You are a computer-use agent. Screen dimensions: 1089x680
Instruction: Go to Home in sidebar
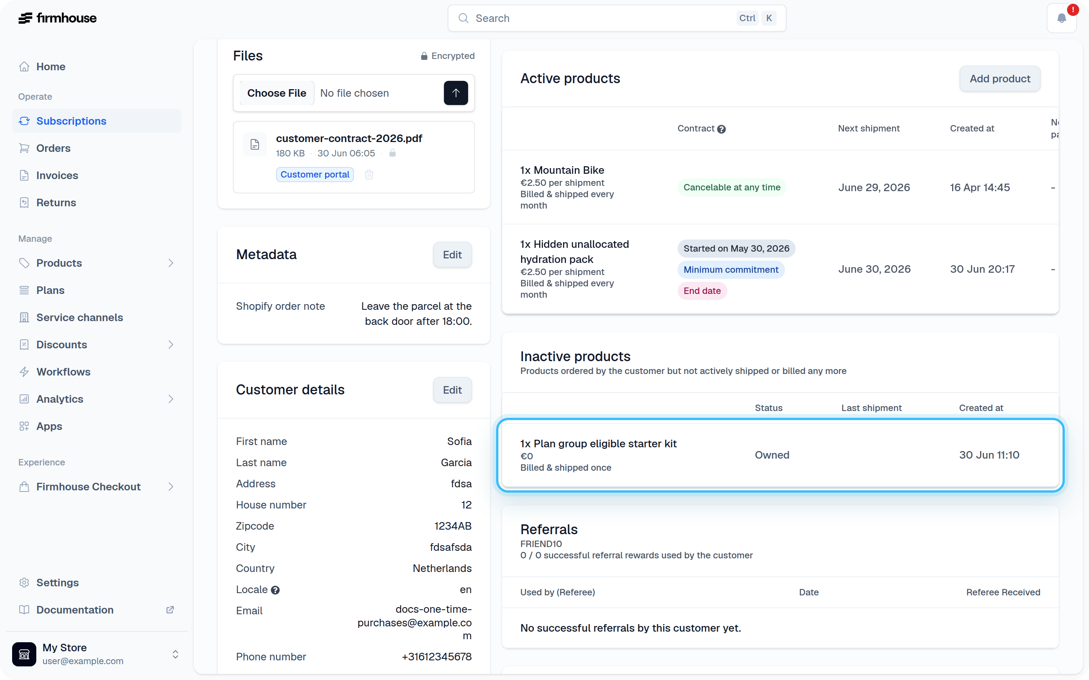click(x=97, y=66)
